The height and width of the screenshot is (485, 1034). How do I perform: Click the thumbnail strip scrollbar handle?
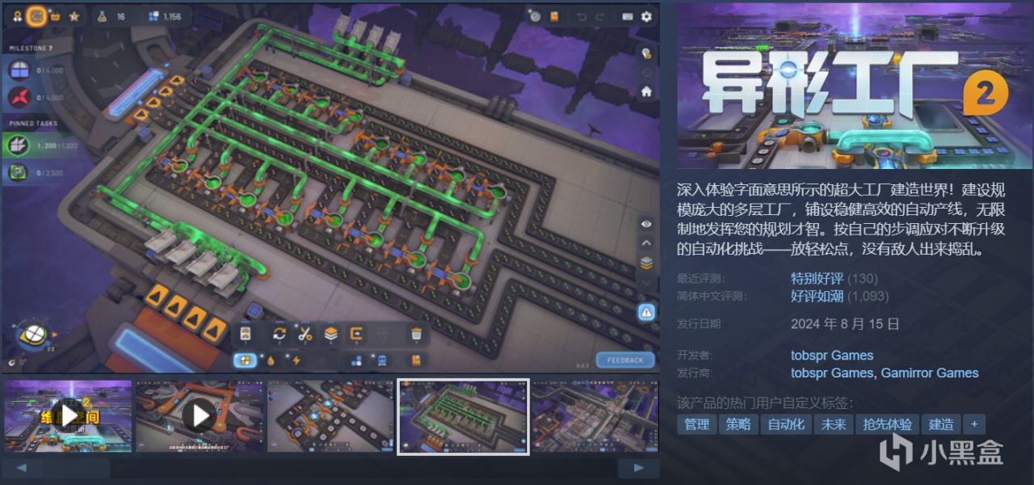[x=78, y=467]
